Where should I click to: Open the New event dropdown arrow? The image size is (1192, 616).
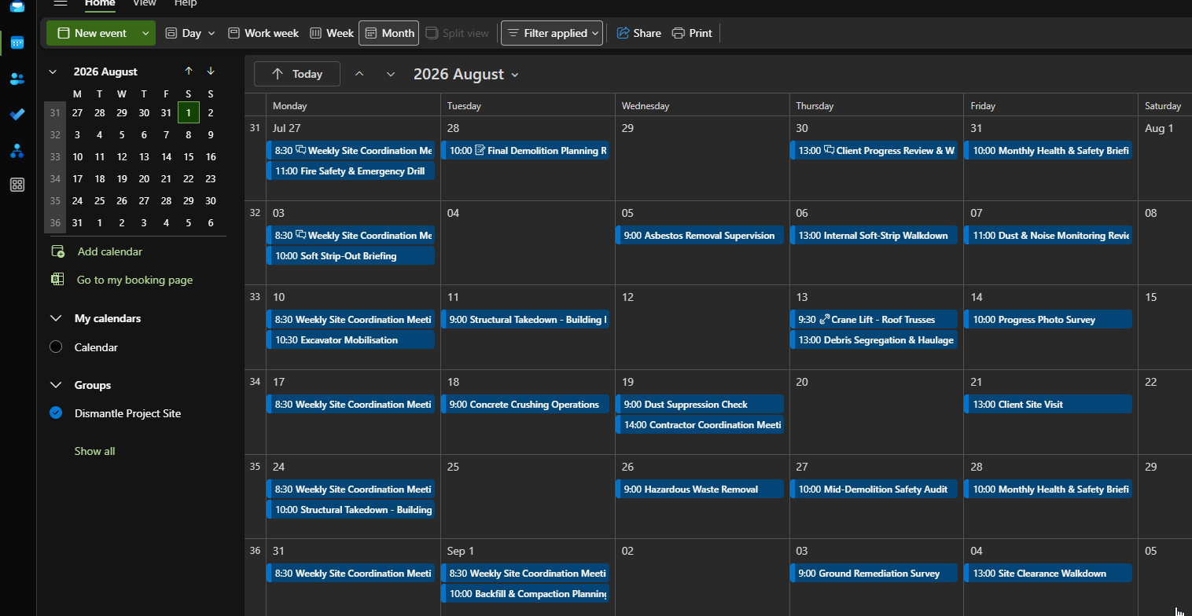click(145, 33)
